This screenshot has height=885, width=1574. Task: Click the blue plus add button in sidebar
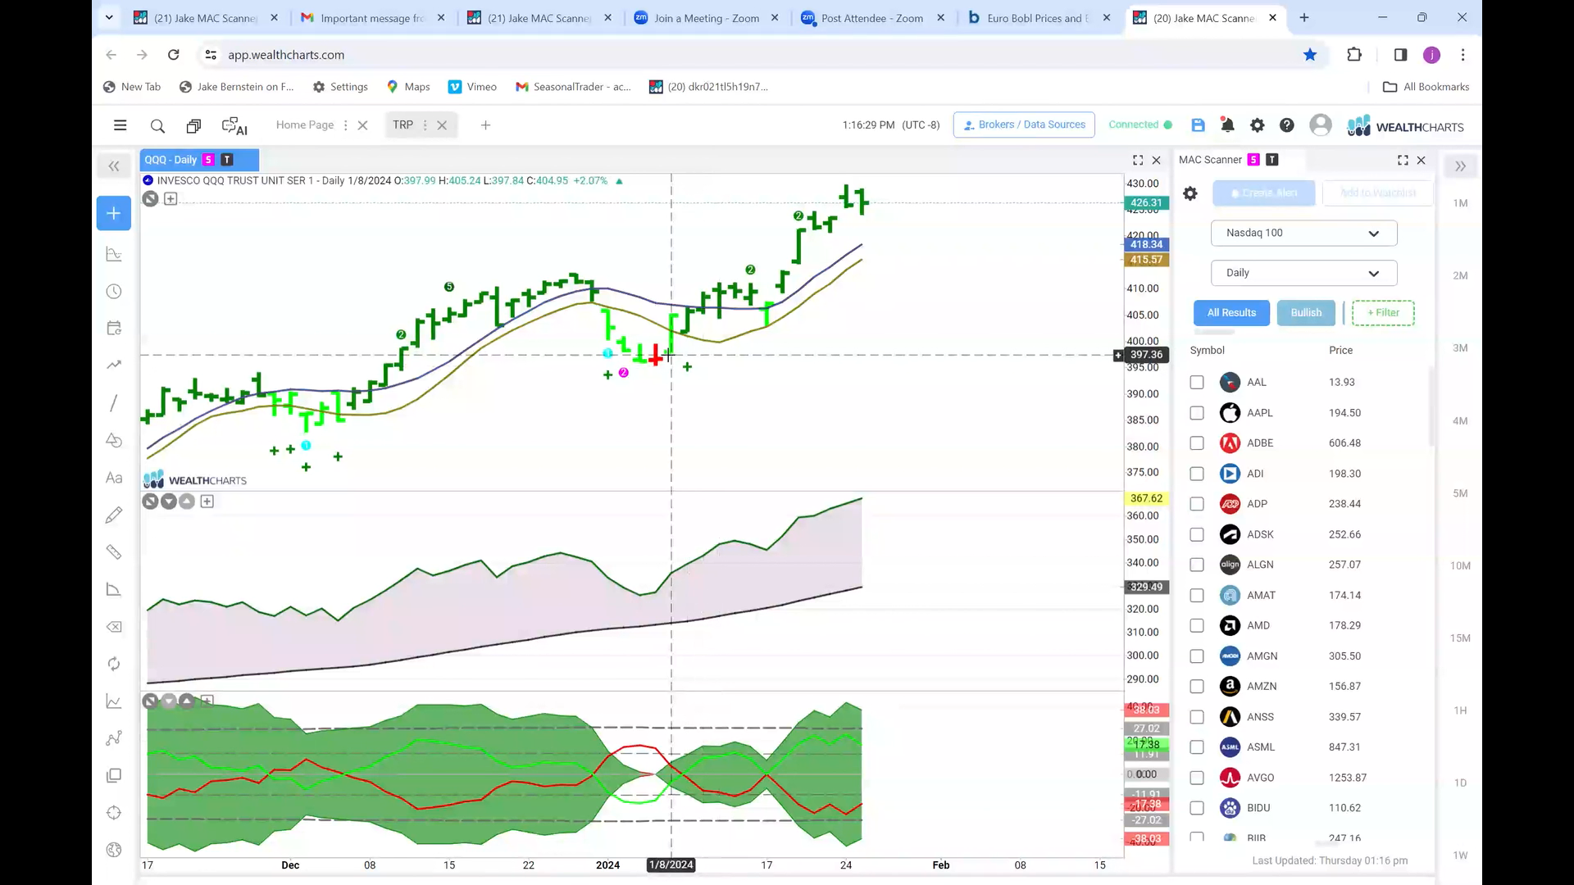click(x=114, y=213)
